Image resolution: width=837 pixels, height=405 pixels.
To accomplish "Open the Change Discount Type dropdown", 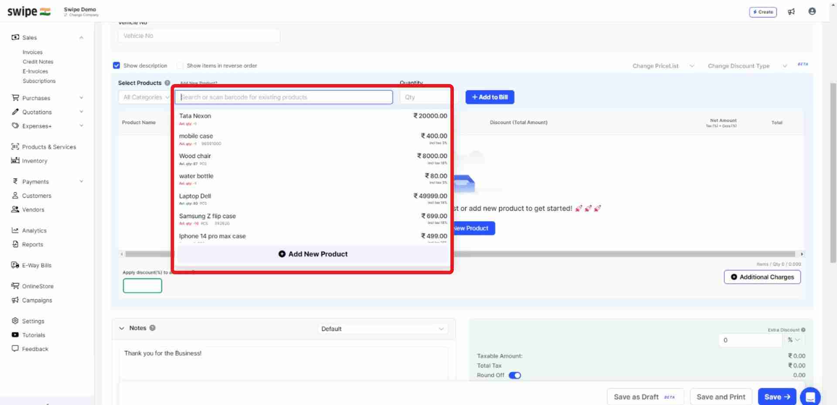I will coord(747,66).
